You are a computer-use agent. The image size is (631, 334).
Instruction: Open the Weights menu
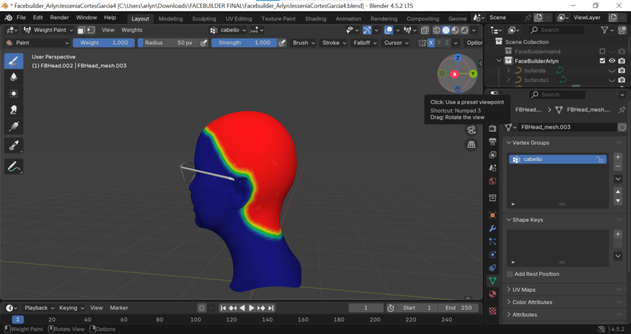[132, 30]
